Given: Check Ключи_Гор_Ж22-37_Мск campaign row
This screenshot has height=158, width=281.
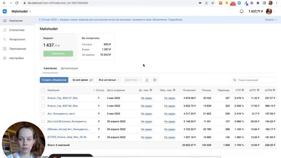Looking at the screenshot, I should pyautogui.click(x=43, y=98).
